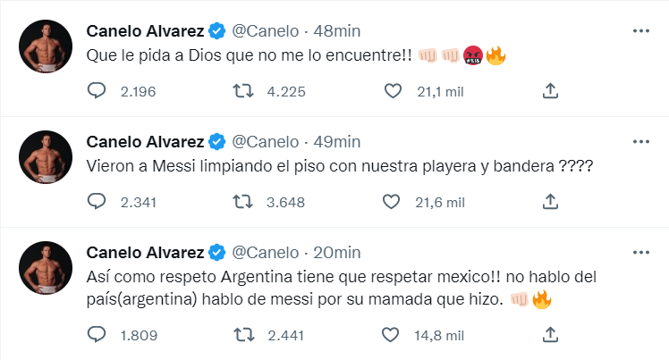The width and height of the screenshot is (669, 360).
Task: Open more options on the 49min tweet
Action: point(640,141)
